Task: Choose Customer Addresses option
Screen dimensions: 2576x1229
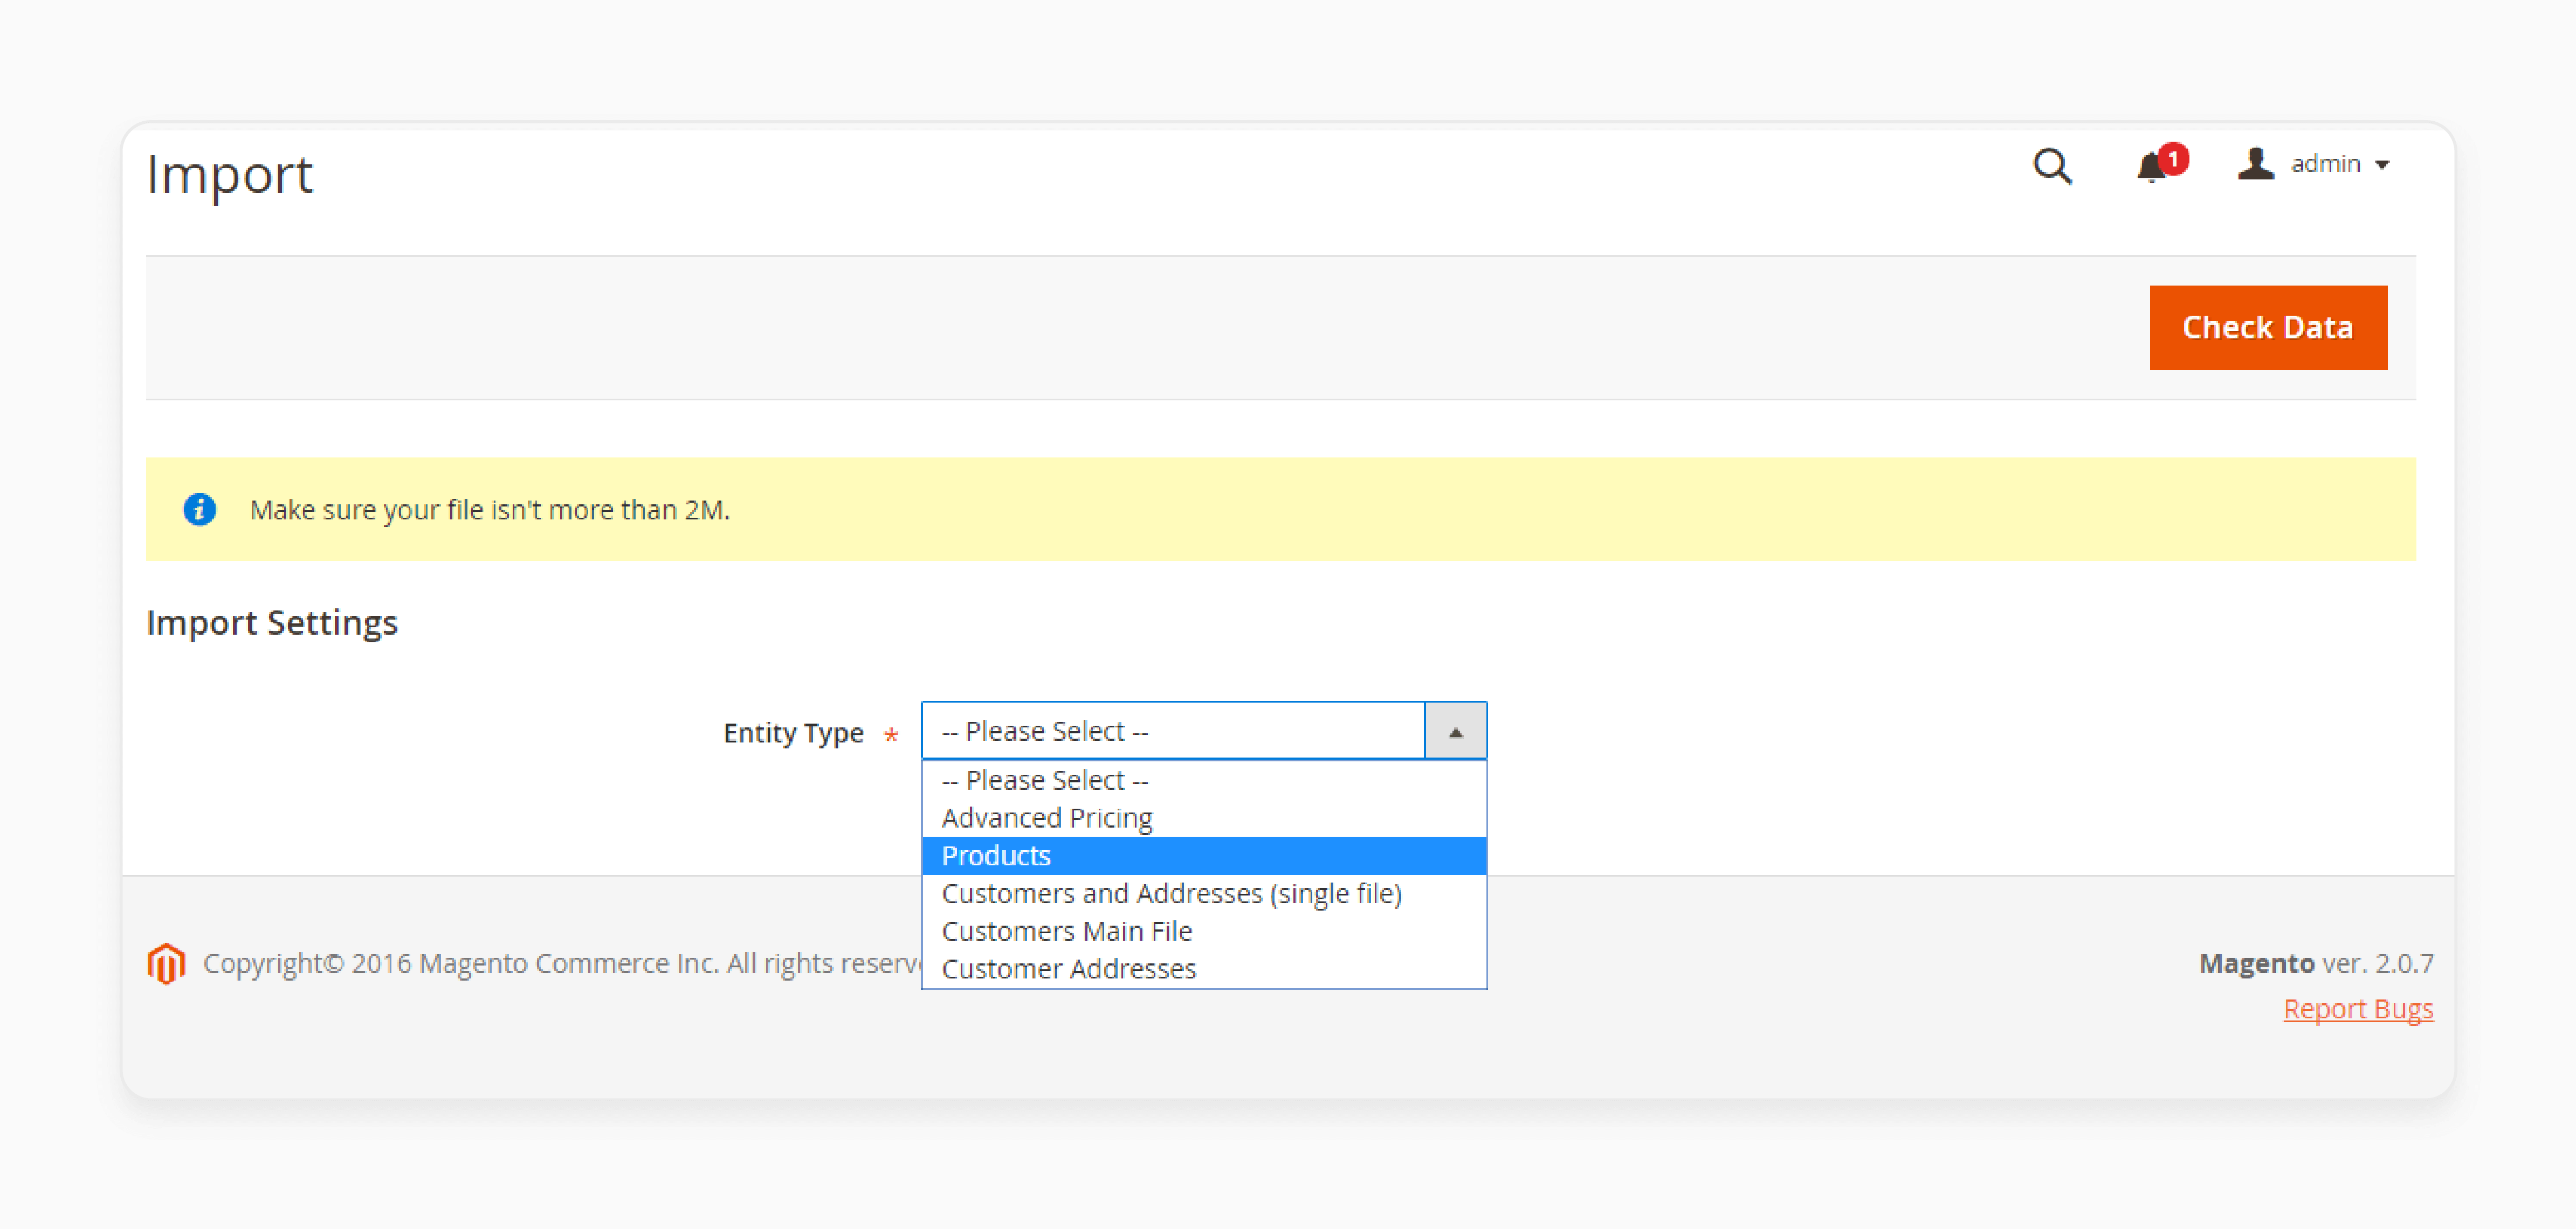Action: point(1203,969)
